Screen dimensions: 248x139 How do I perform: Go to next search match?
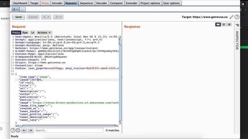coord(31,131)
